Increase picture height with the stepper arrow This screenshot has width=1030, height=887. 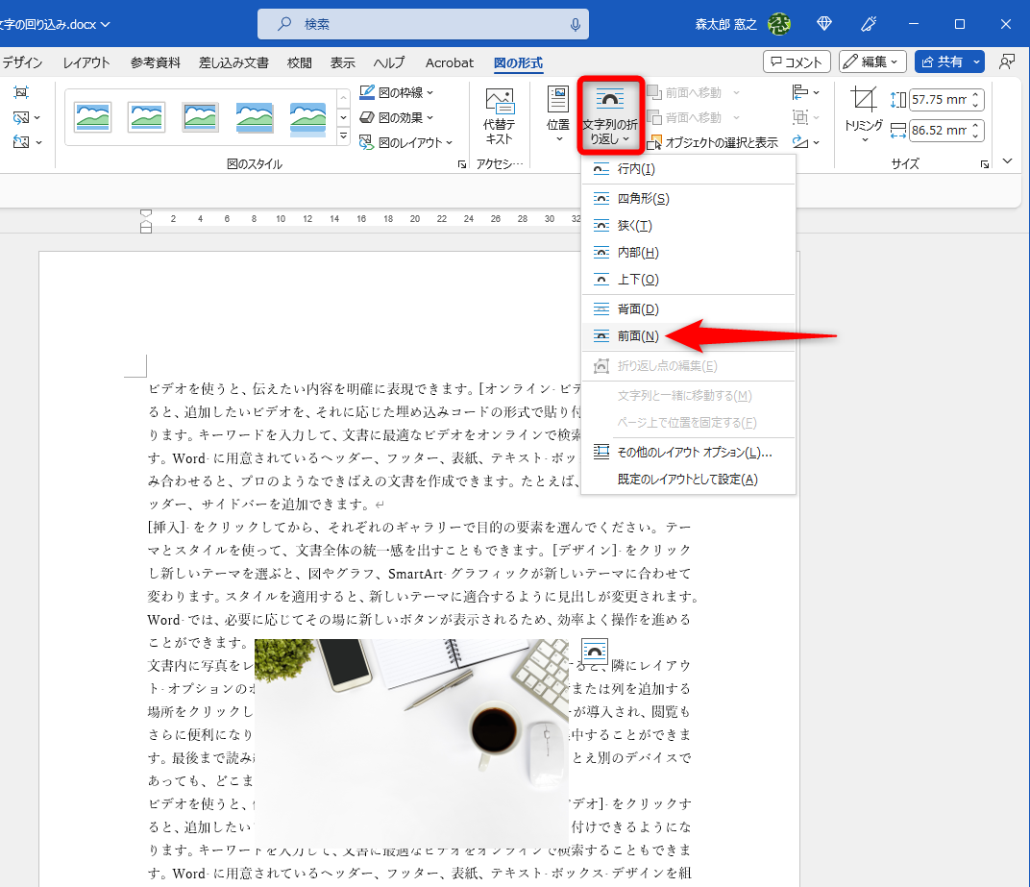click(974, 94)
